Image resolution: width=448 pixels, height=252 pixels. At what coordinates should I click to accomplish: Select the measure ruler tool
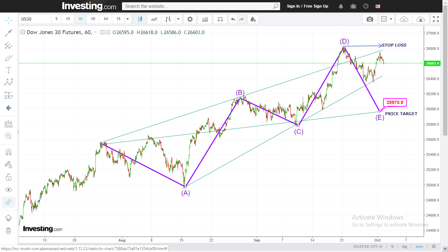point(9,124)
